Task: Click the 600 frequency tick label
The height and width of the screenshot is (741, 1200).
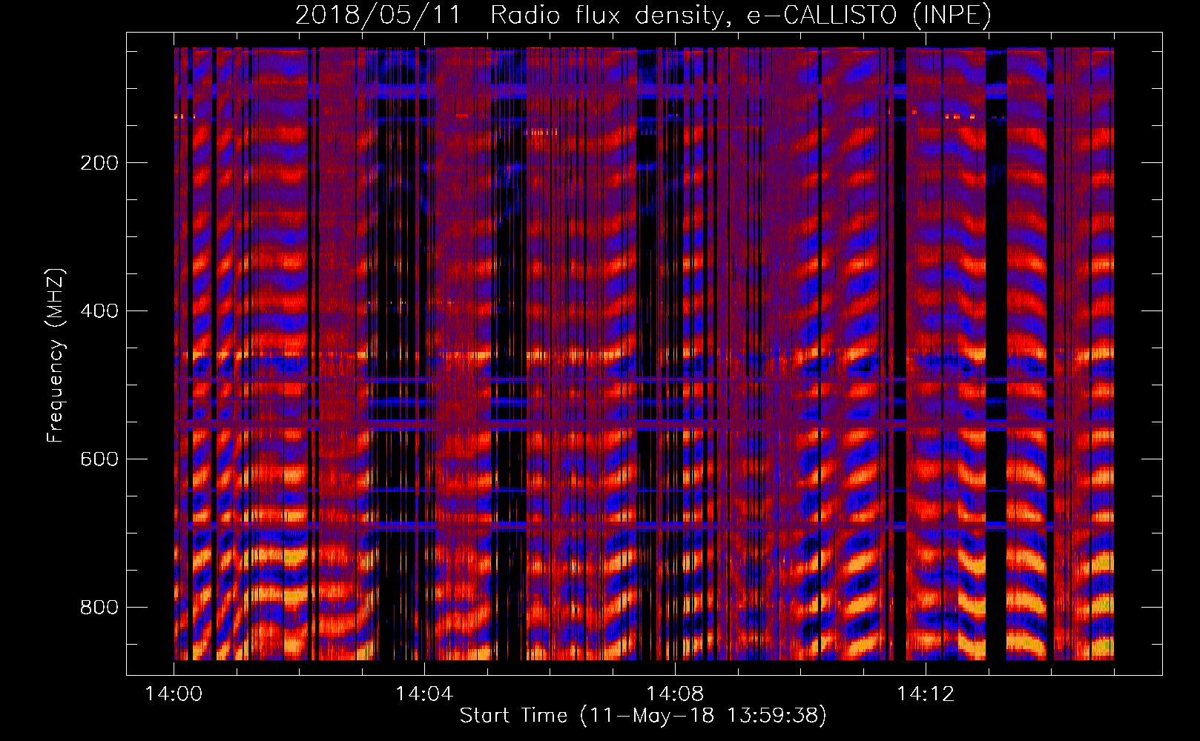Action: point(99,459)
